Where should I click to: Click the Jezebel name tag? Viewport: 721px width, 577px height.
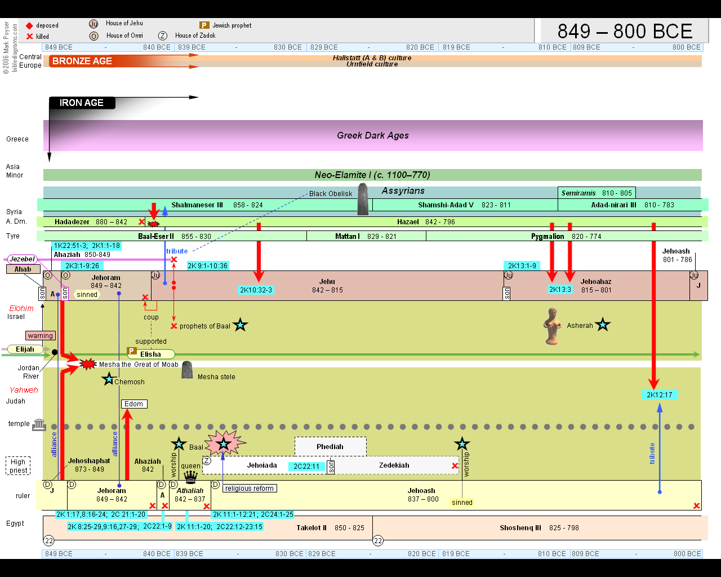pyautogui.click(x=22, y=259)
